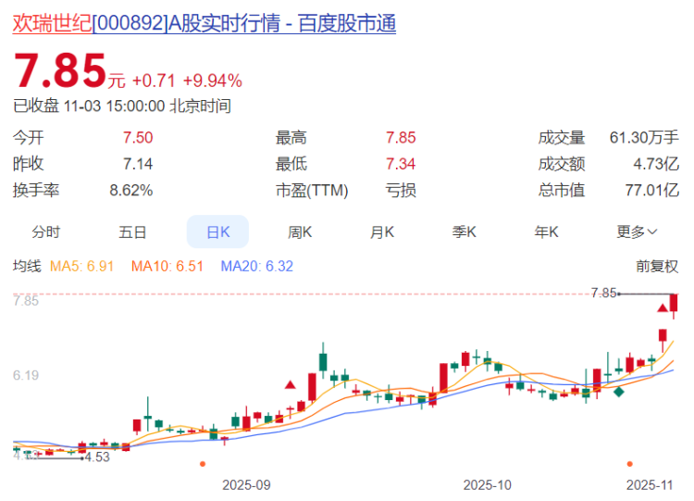Switch to the 年K chart tab

click(x=546, y=232)
